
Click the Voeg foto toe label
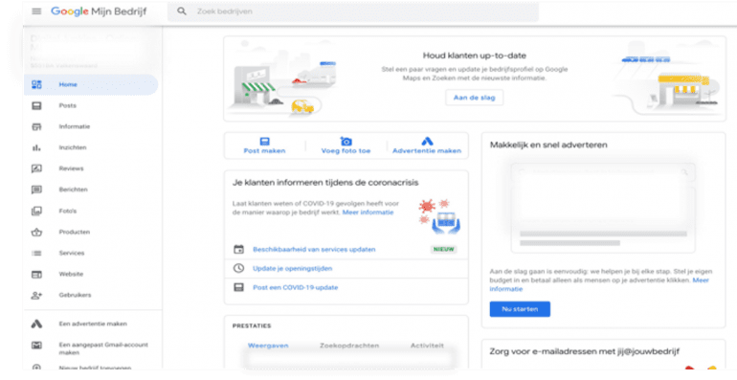pos(346,151)
